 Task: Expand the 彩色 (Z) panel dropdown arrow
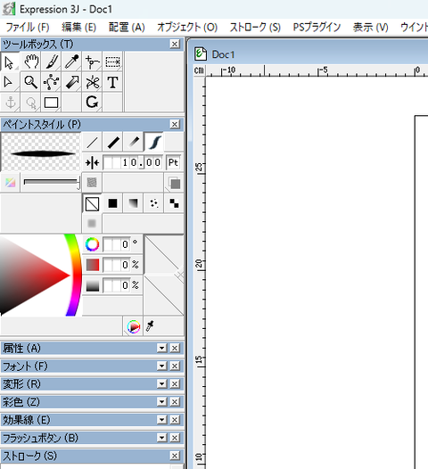point(161,402)
